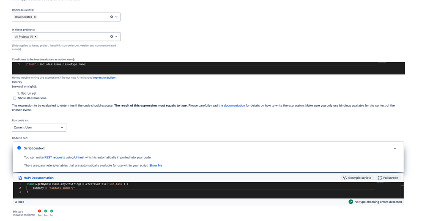422x221 pixels.
Task: View successful run from 2m ago
Action: click(x=46, y=211)
